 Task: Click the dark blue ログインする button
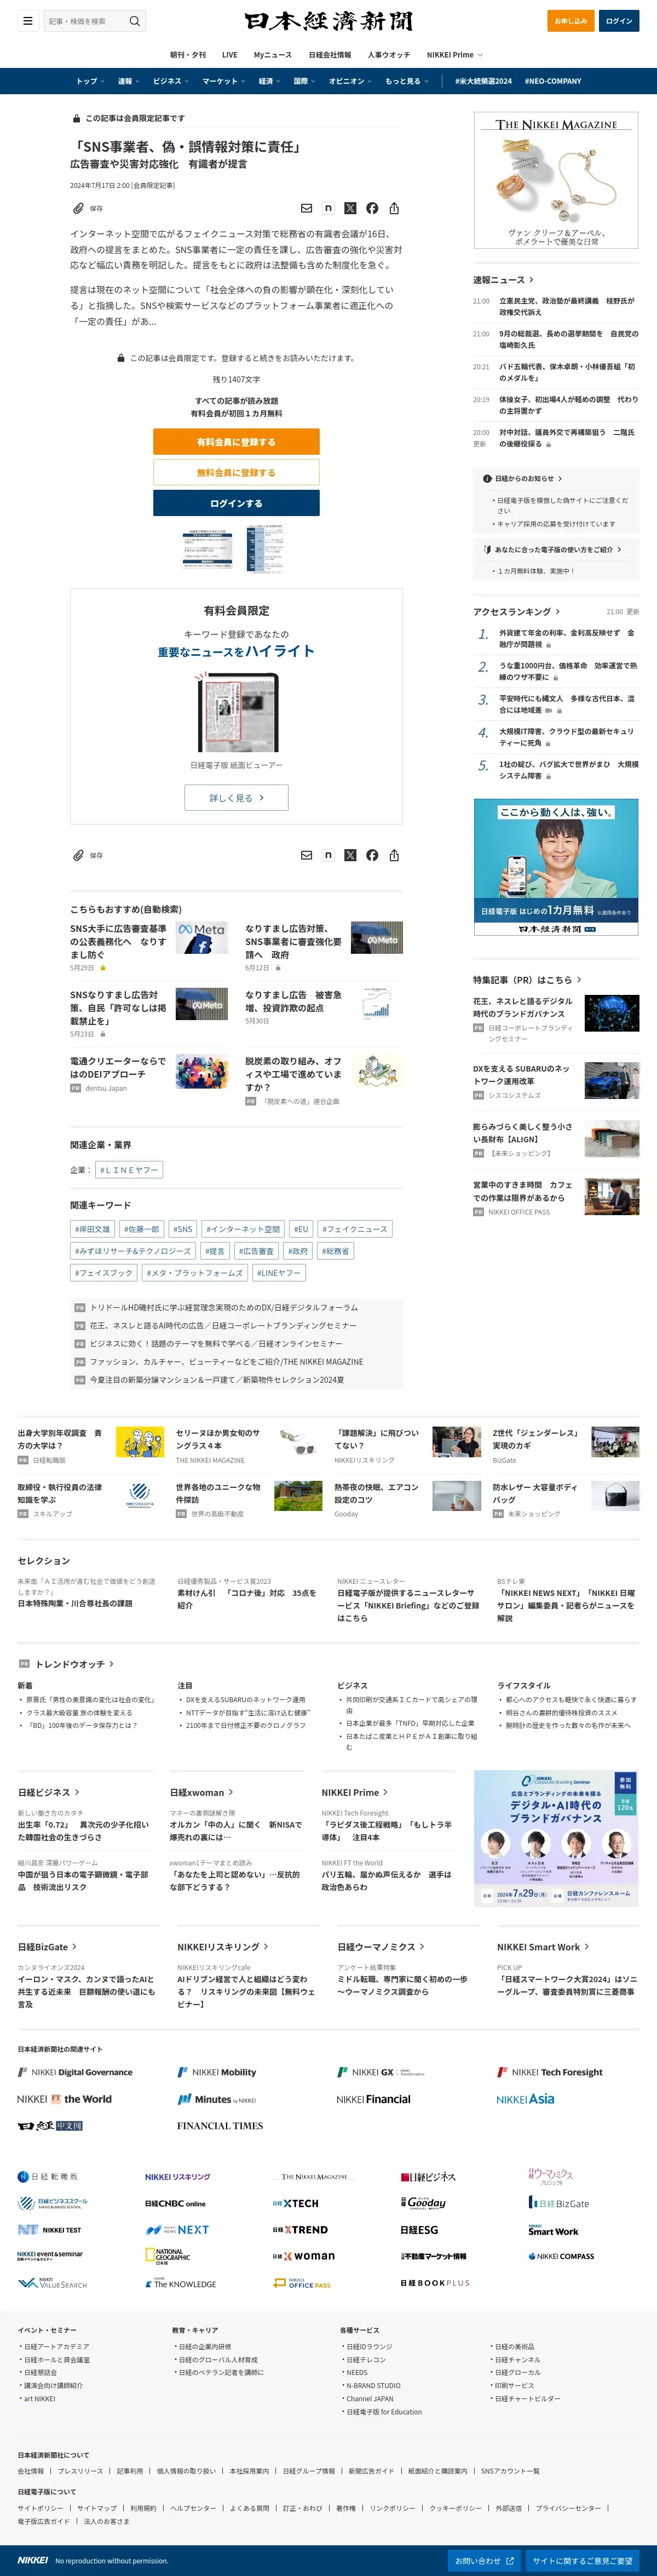click(236, 503)
